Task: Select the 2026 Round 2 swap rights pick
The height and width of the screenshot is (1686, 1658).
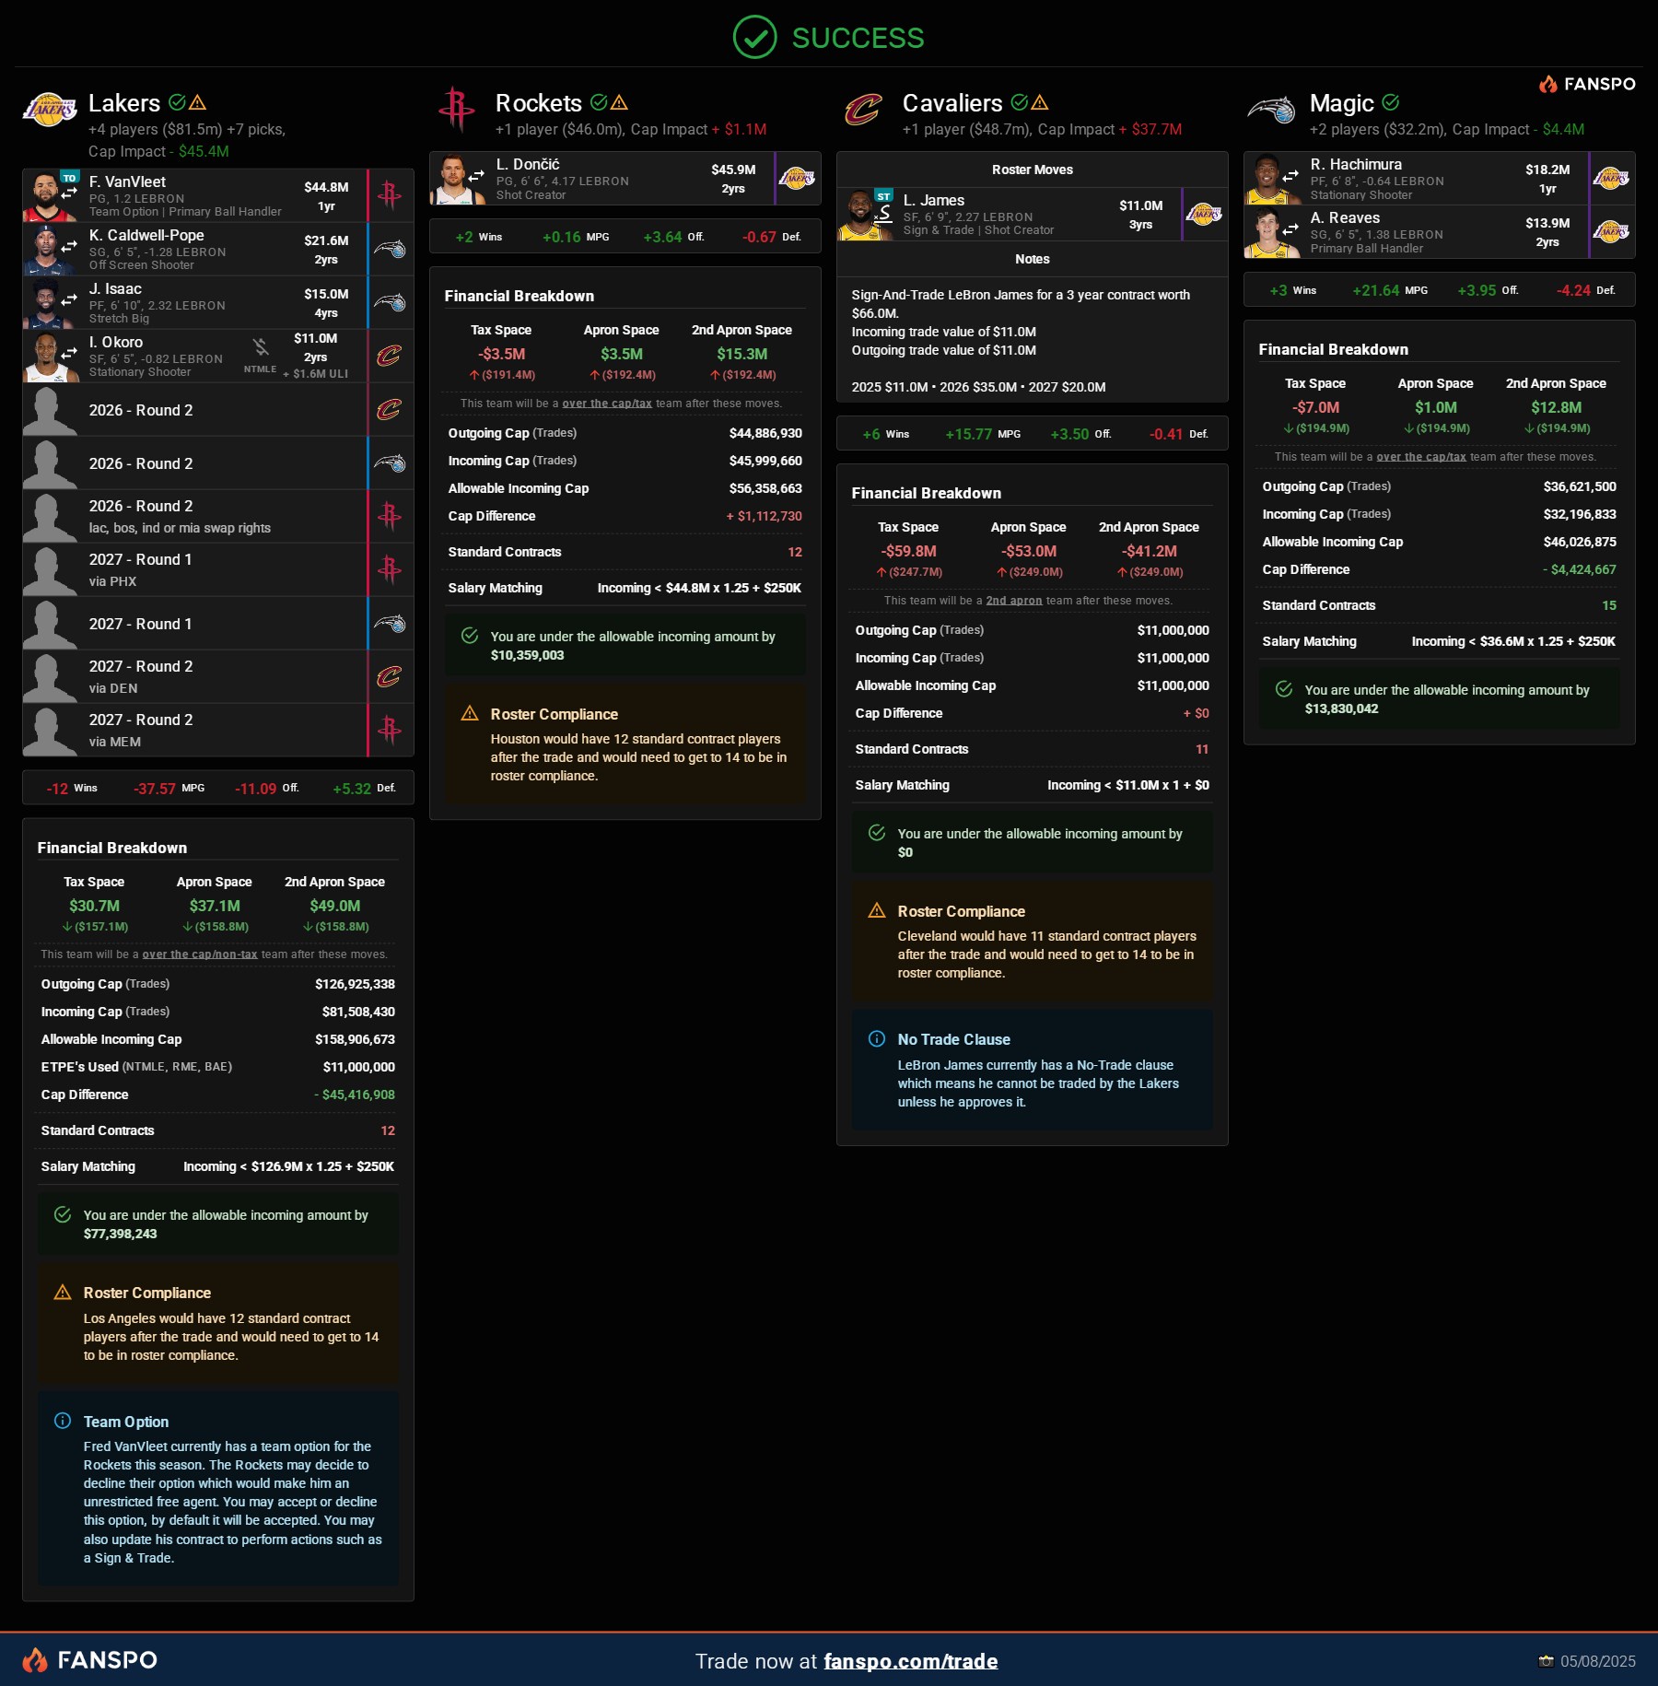Action: (218, 517)
